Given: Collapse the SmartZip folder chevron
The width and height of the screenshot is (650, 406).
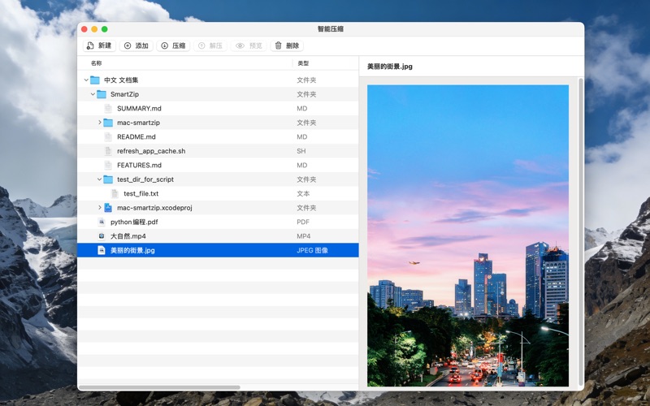Looking at the screenshot, I should pyautogui.click(x=93, y=94).
